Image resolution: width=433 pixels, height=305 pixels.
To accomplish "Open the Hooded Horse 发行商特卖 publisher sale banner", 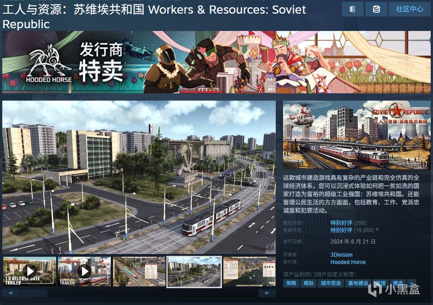I will pyautogui.click(x=216, y=62).
